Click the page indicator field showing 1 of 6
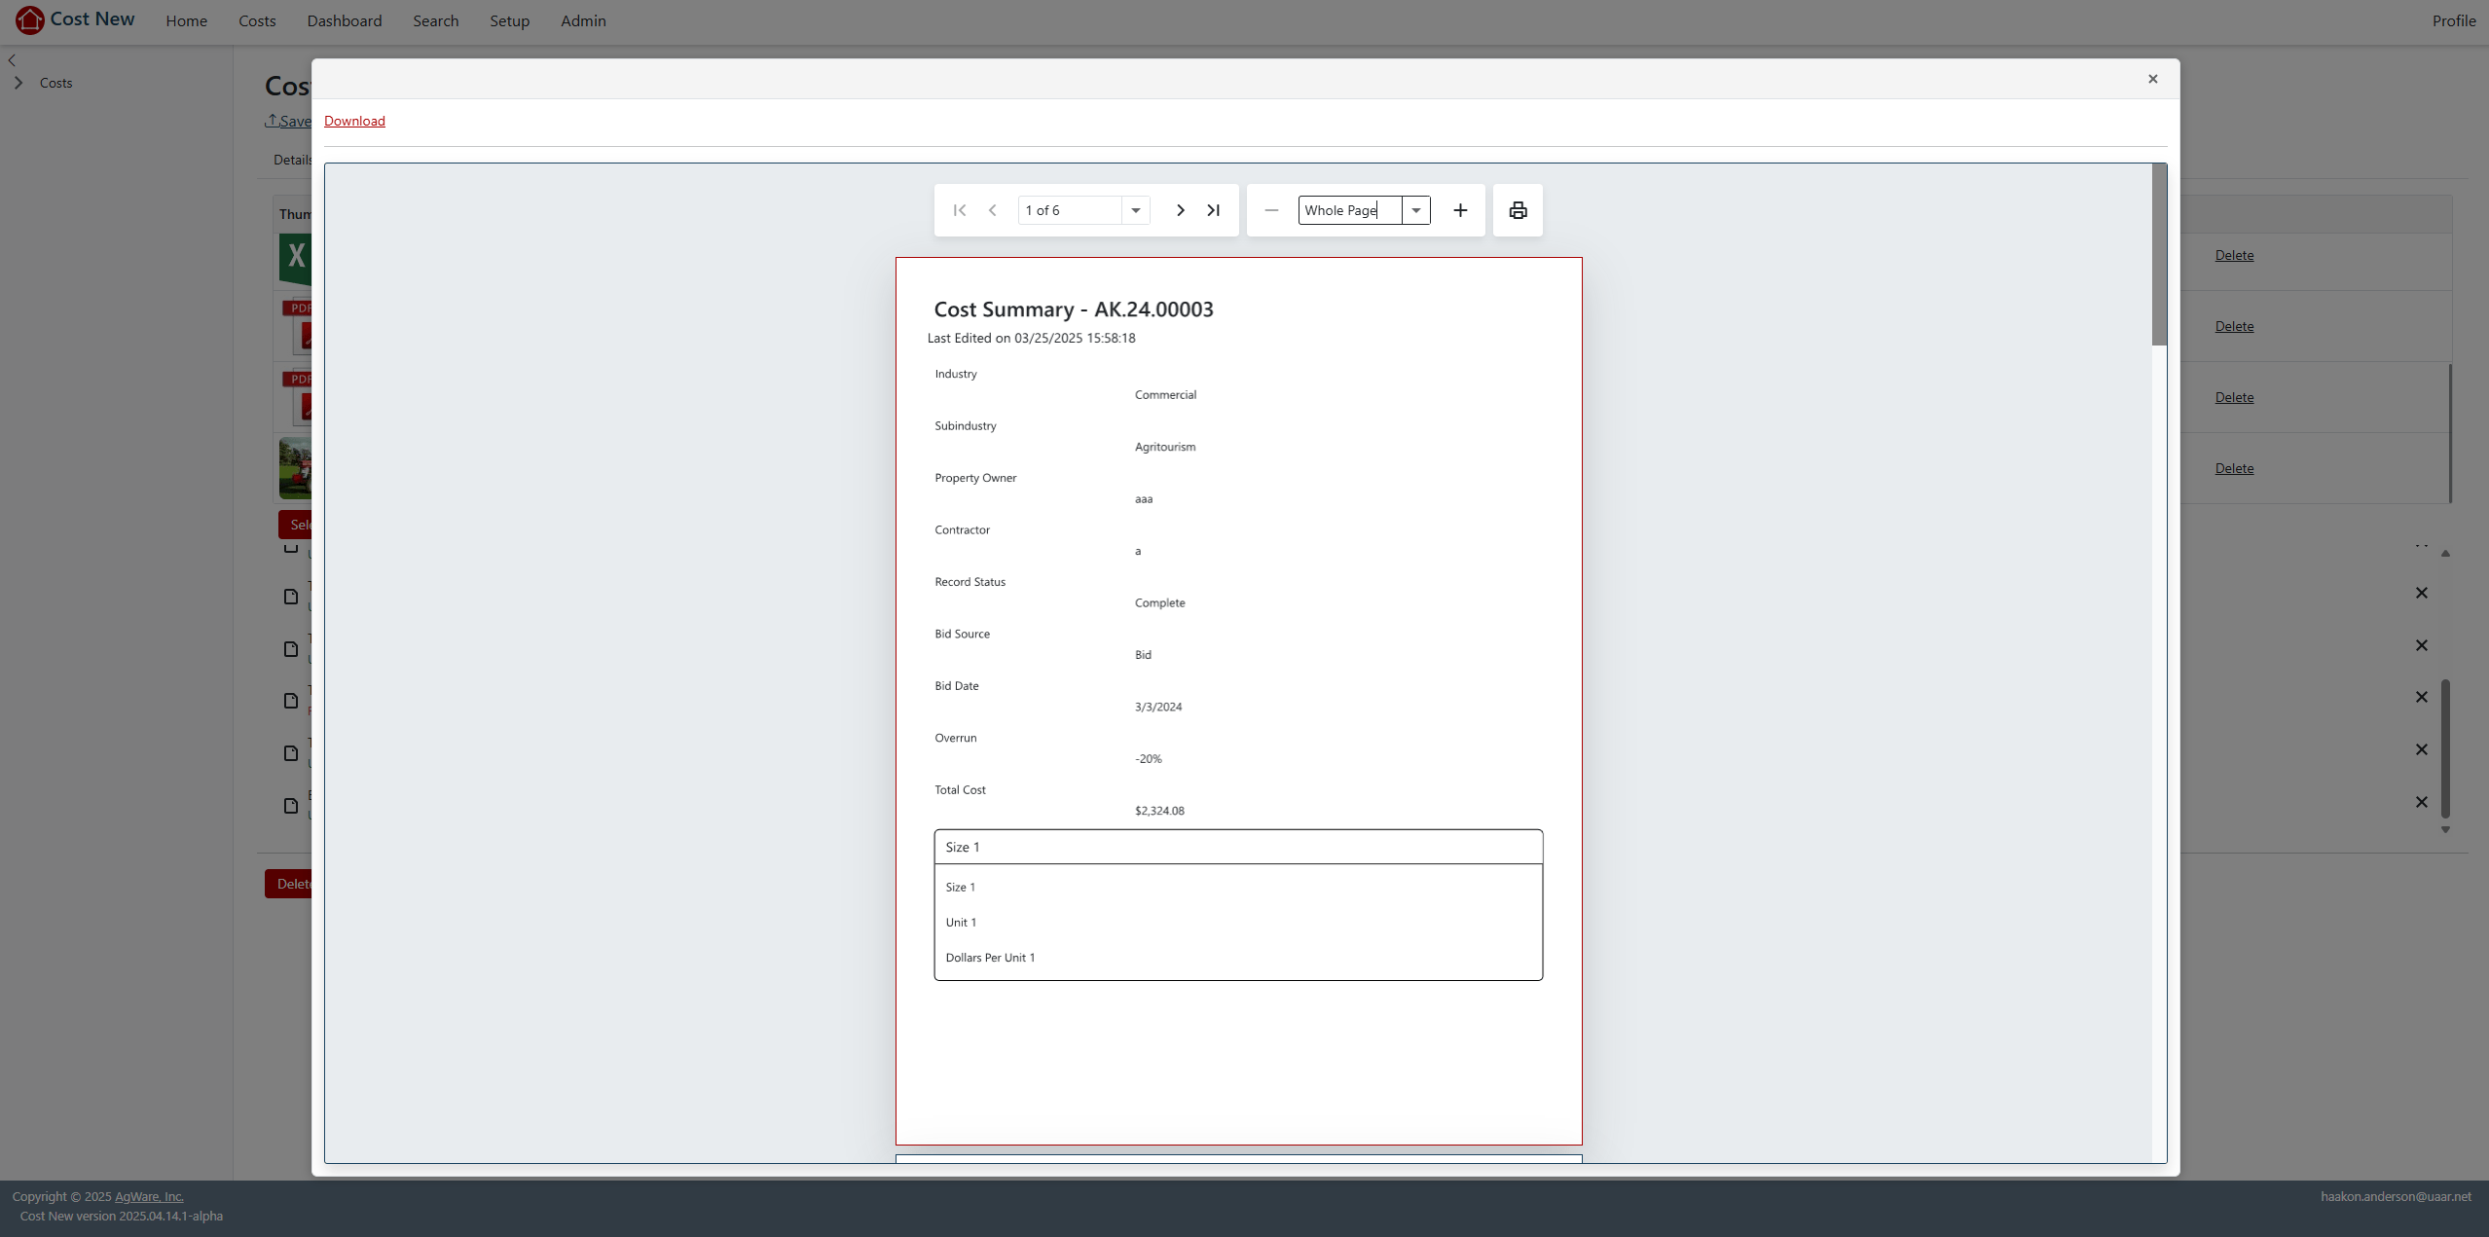The height and width of the screenshot is (1237, 2489). tap(1069, 210)
